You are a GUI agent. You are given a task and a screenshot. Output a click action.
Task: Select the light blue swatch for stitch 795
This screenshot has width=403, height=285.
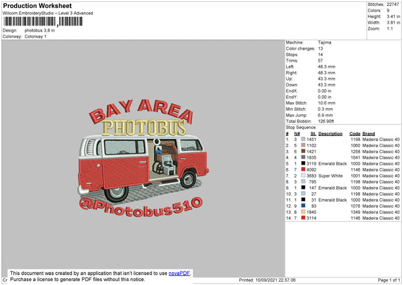pos(304,181)
